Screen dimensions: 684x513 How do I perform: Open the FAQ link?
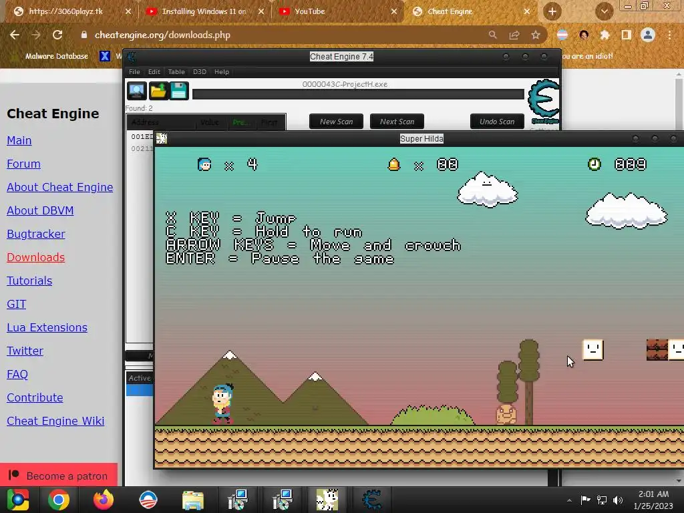pyautogui.click(x=17, y=374)
